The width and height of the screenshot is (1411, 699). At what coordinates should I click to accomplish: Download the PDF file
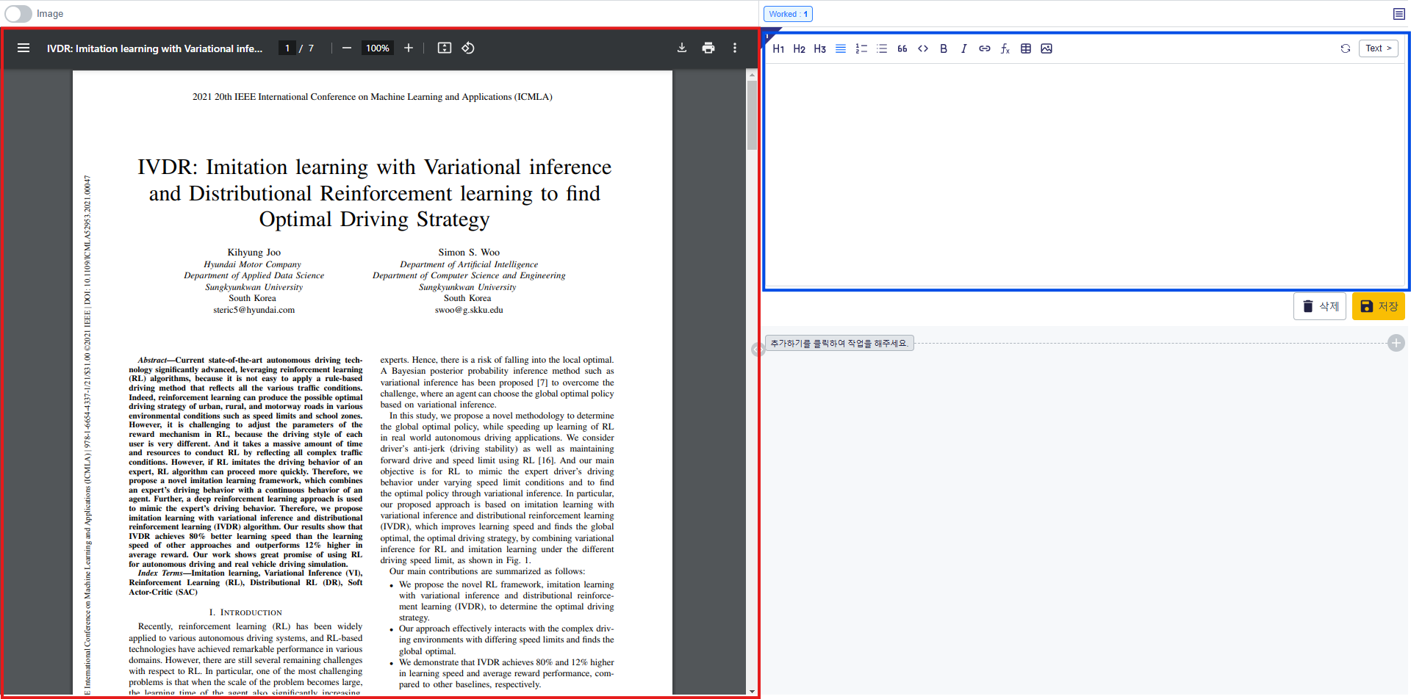point(682,48)
